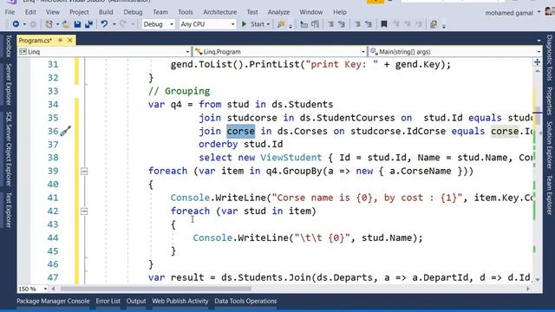
Task: Open the File menu
Action: (x=10, y=12)
